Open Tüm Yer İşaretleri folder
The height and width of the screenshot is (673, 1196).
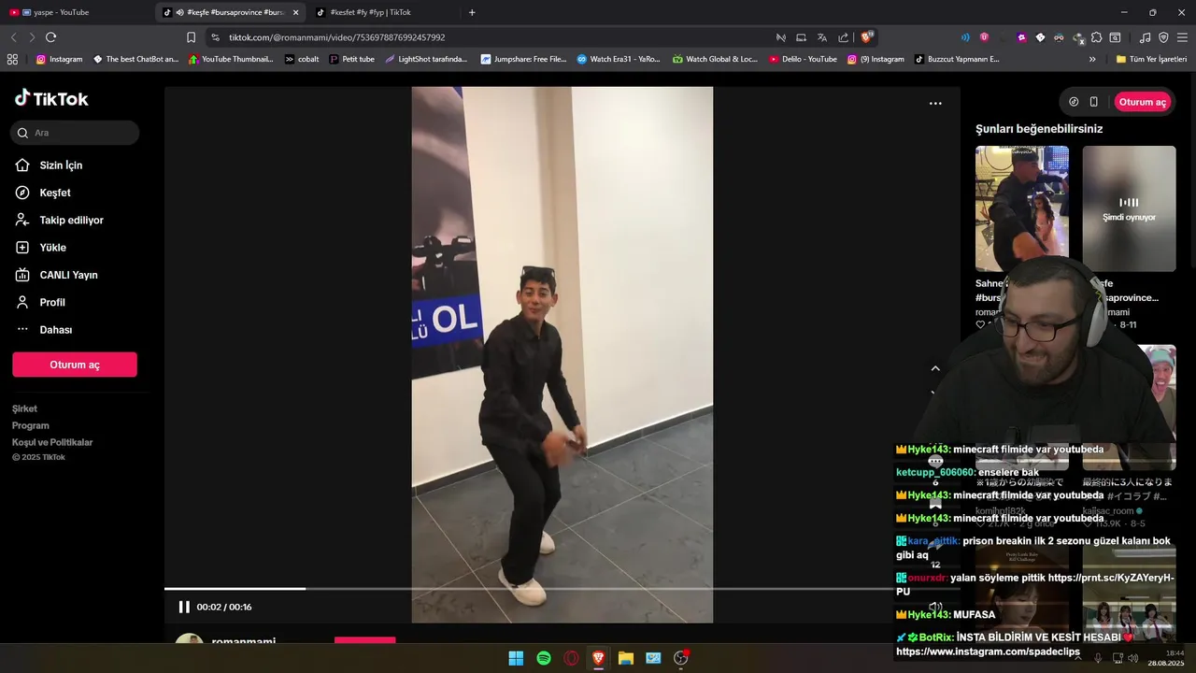coord(1151,59)
